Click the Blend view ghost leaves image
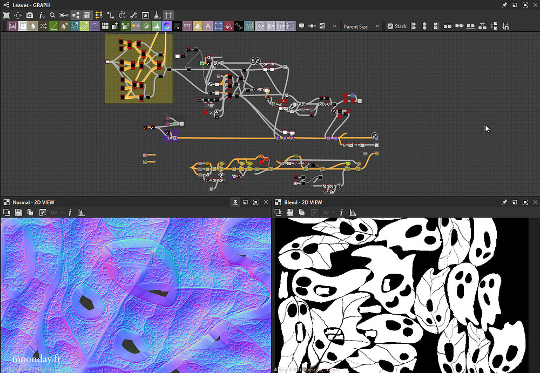 [401, 295]
